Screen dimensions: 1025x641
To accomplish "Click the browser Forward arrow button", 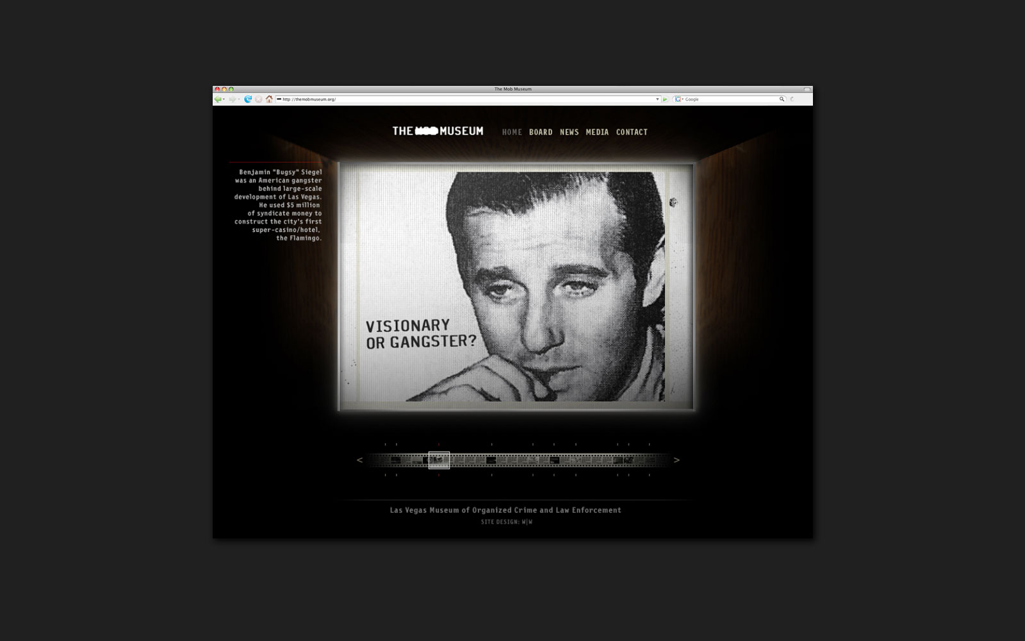I will tap(232, 99).
